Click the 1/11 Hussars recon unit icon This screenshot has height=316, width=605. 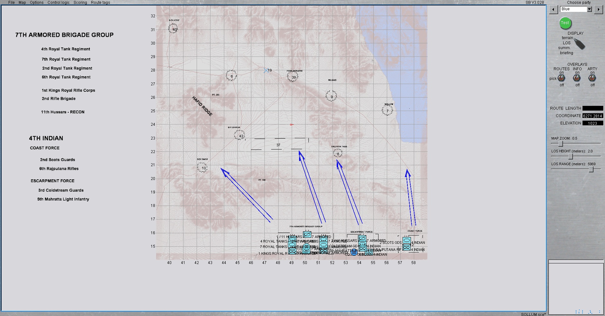(x=307, y=235)
